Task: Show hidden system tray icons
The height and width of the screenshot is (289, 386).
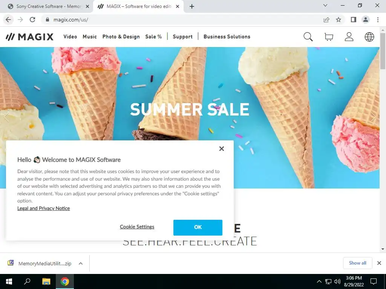Action: click(x=319, y=281)
